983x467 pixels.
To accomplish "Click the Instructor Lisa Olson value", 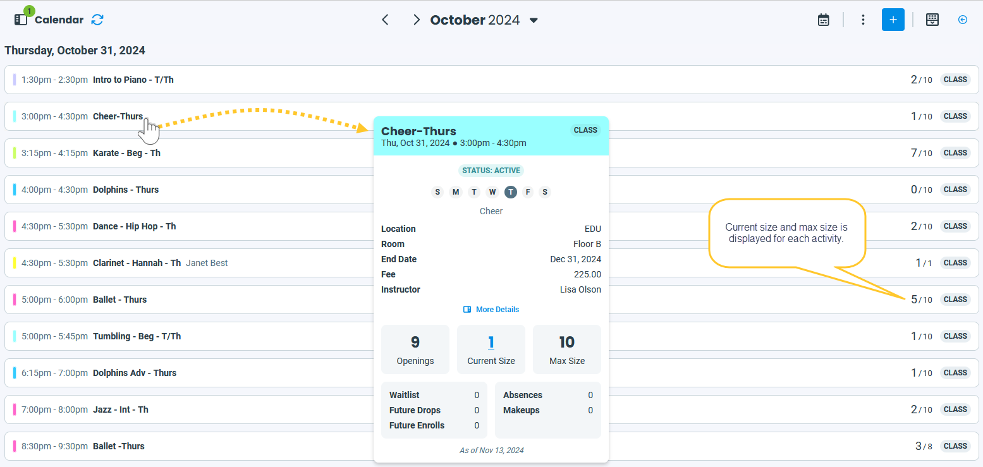I will click(580, 289).
